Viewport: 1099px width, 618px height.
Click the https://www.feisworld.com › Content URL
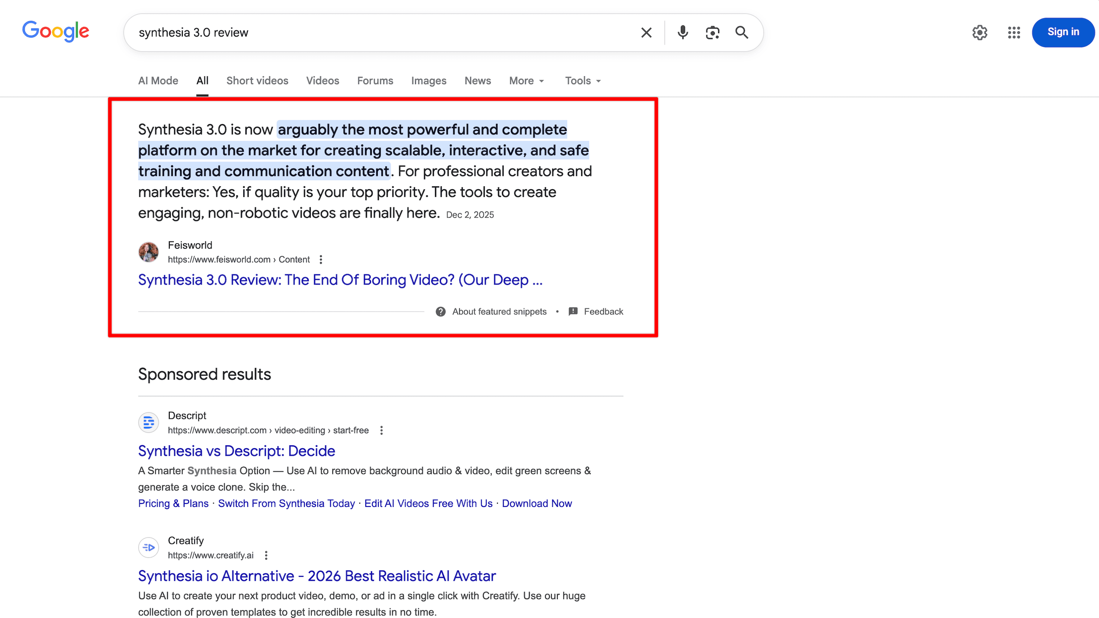(239, 259)
